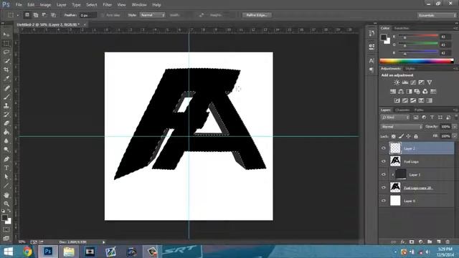Select the Dodge tool
The height and width of the screenshot is (258, 459).
(x=6, y=150)
